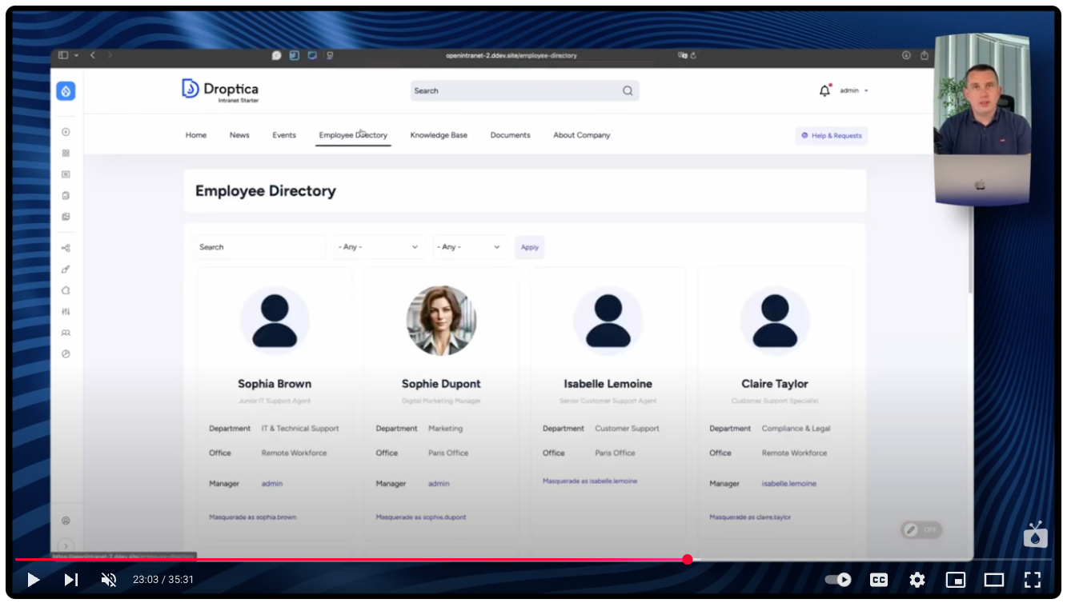
Task: Click the Sophie Dupont name heading
Action: (441, 384)
